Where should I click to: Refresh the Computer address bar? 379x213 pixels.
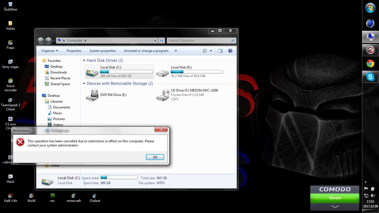162,40
